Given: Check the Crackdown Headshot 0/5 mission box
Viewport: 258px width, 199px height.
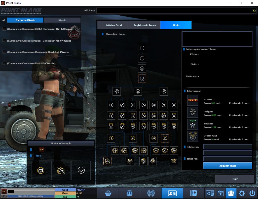Looking at the screenshot, I should pyautogui.click(x=4, y=52).
